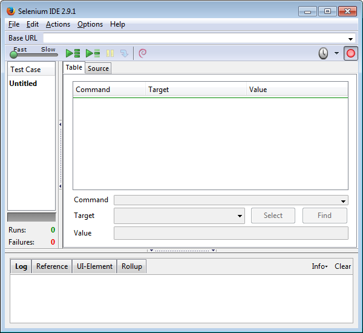Close the Selenium IDE window

pyautogui.click(x=347, y=12)
